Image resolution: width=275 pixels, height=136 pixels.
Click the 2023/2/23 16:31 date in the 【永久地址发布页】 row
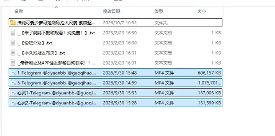click(120, 53)
